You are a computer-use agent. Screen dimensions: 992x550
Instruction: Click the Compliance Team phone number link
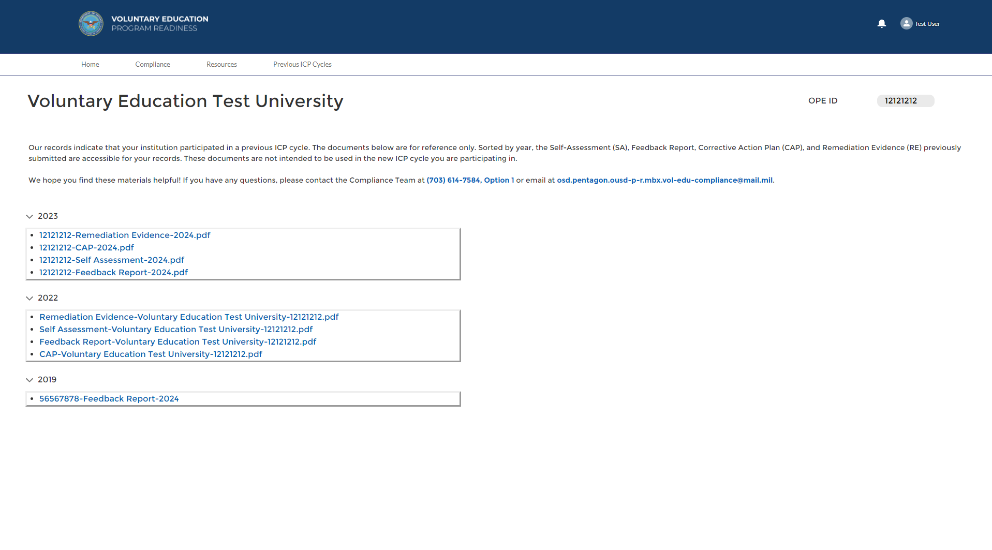tap(470, 181)
